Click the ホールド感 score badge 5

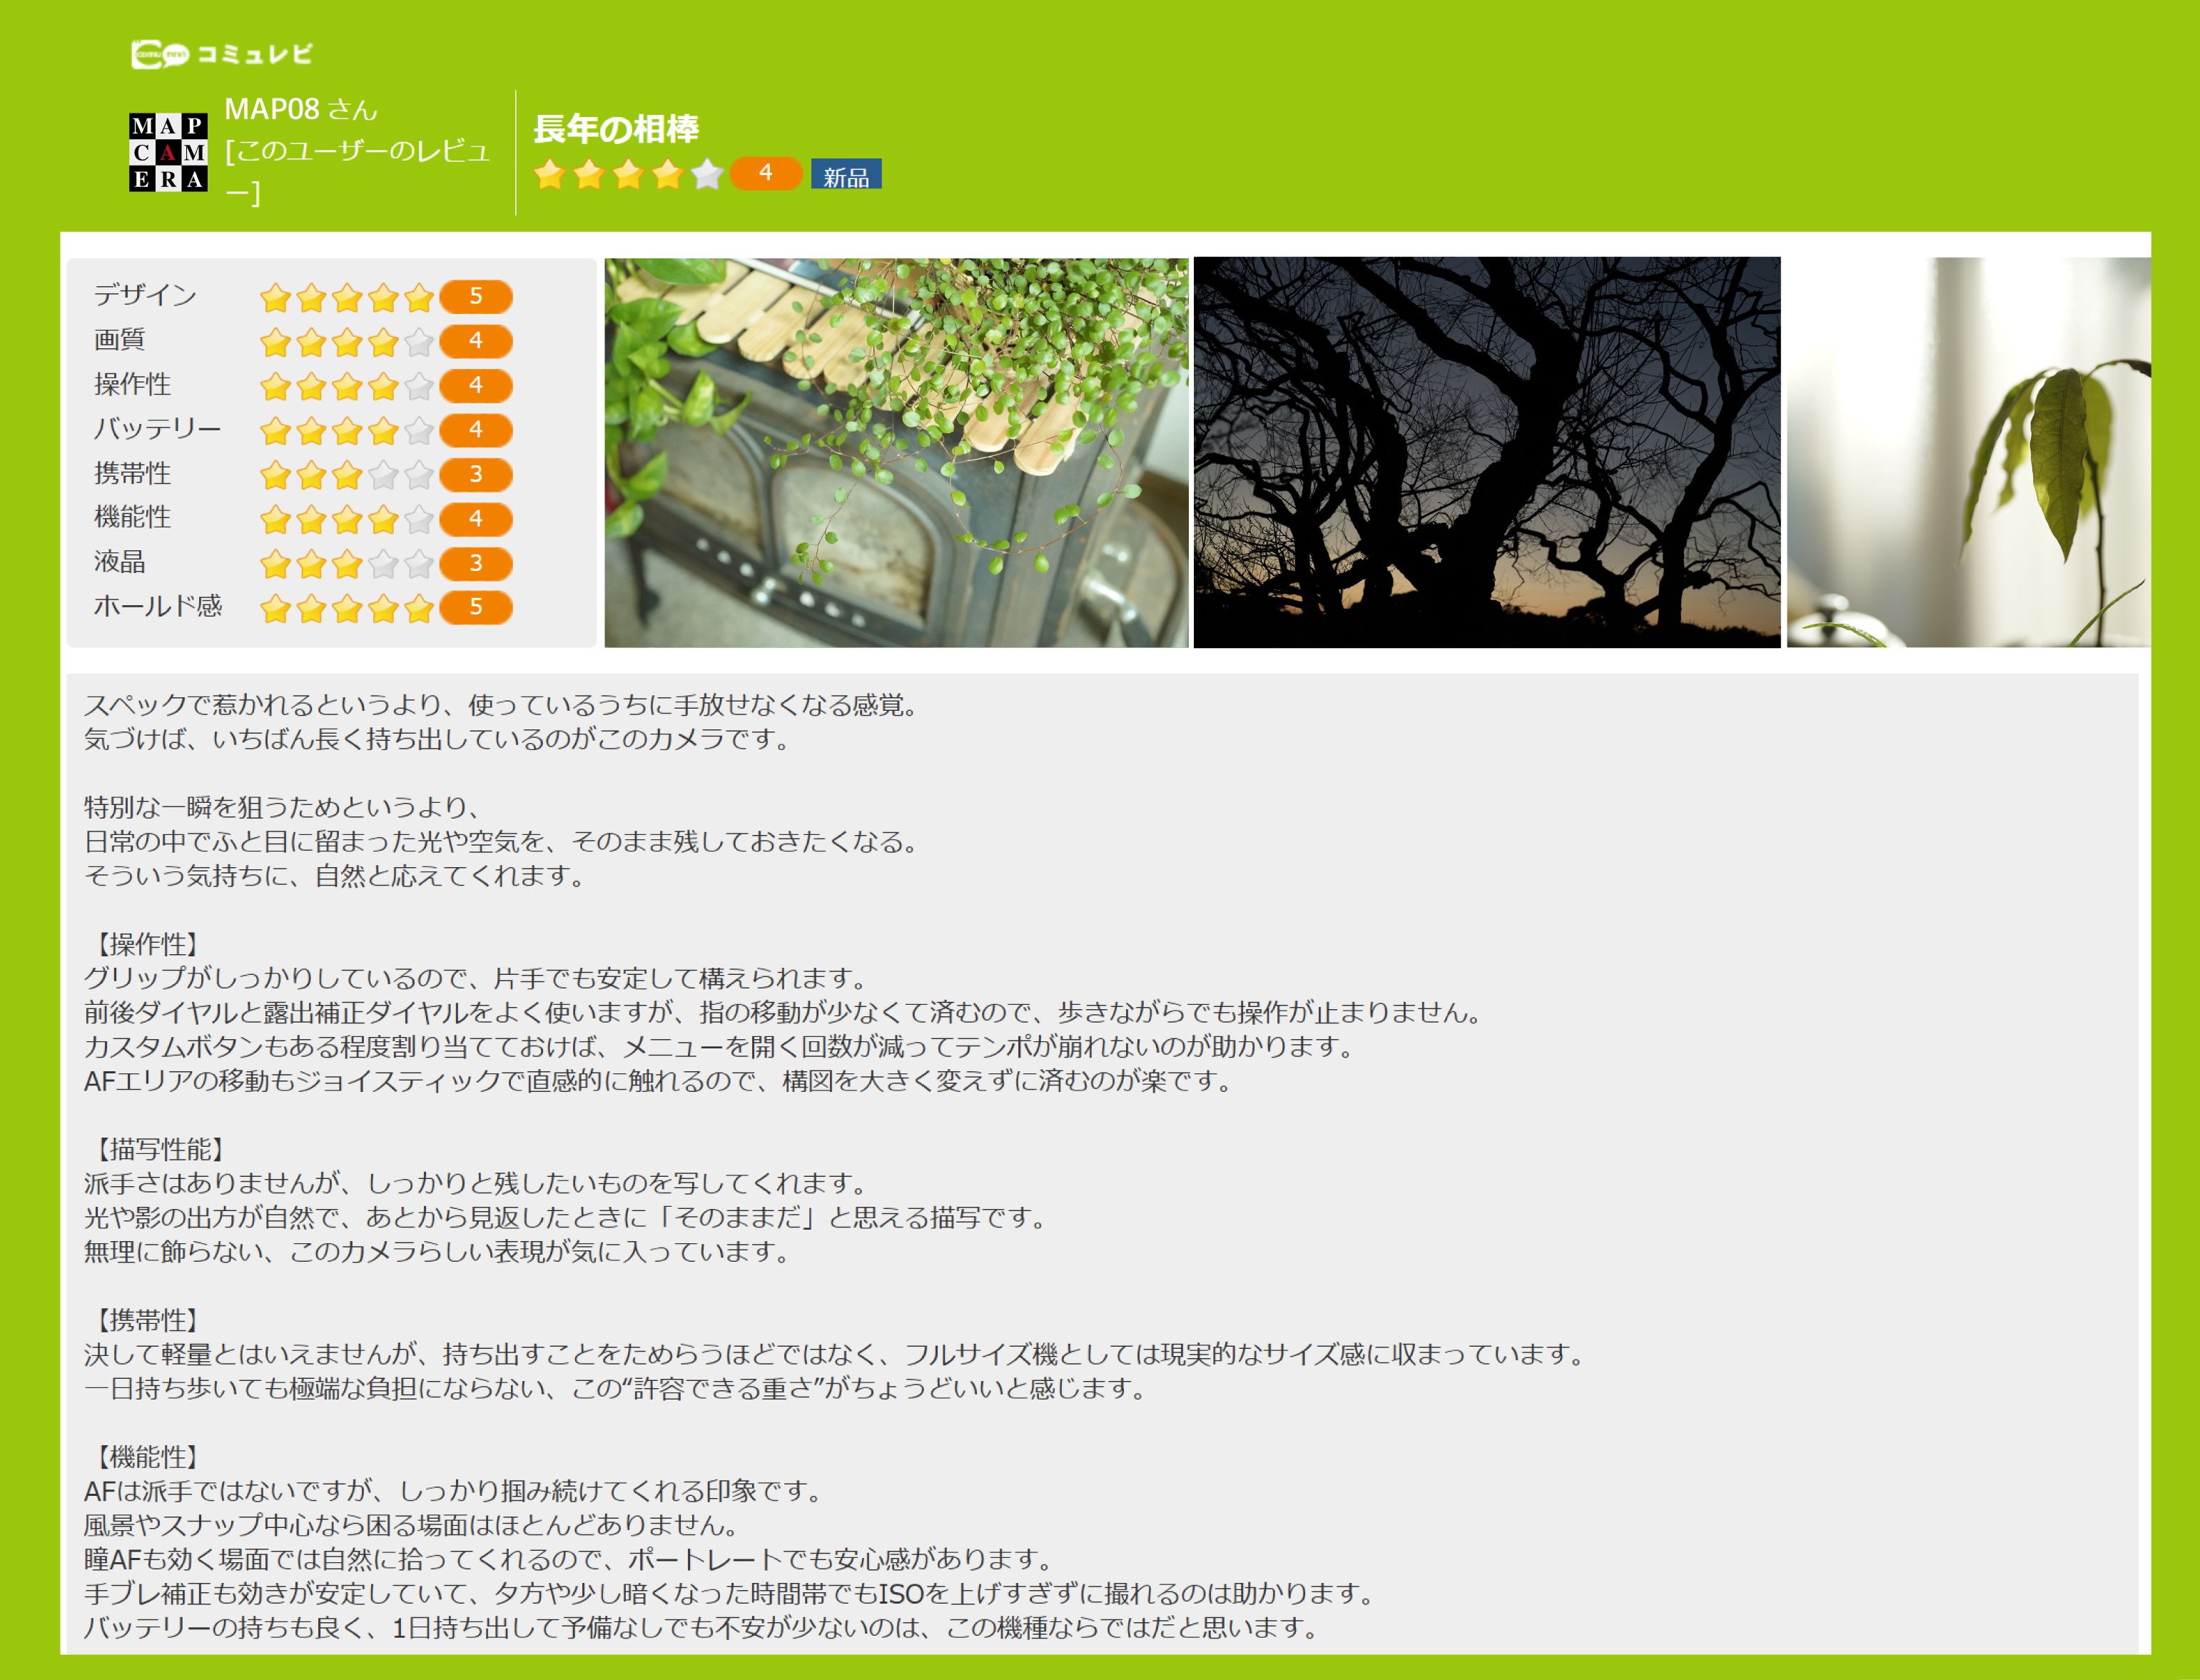click(x=476, y=608)
